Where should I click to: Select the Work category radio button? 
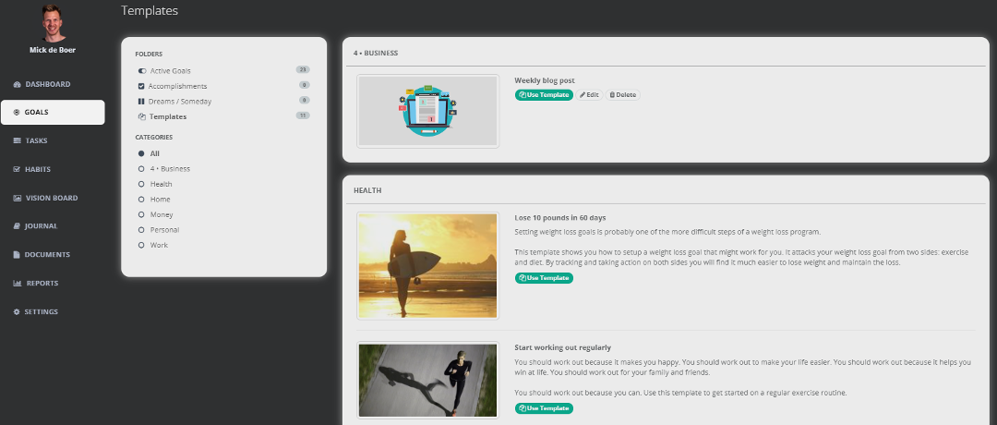pos(141,246)
